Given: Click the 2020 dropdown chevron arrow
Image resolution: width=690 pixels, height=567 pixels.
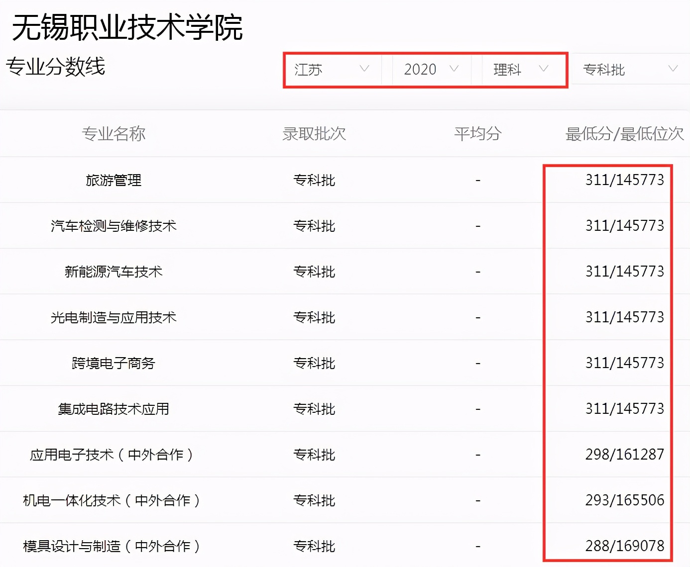Looking at the screenshot, I should pos(454,70).
